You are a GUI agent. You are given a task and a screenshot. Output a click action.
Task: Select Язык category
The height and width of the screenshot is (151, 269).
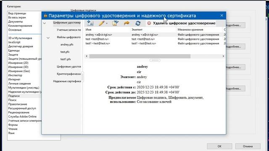click(x=11, y=133)
